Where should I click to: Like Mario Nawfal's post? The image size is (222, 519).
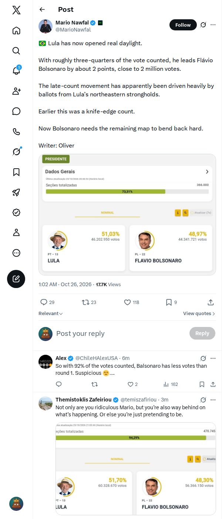tap(131, 303)
